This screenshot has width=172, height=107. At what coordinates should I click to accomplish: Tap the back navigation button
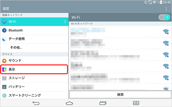pyautogui.click(x=36, y=103)
